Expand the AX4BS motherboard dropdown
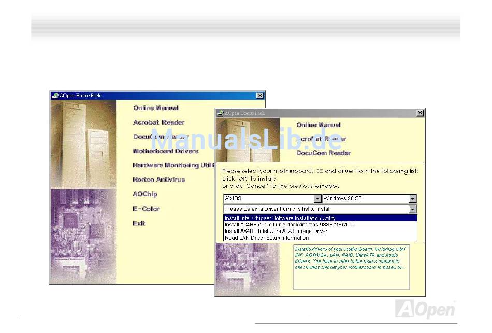This screenshot has width=492, height=333. [317, 199]
